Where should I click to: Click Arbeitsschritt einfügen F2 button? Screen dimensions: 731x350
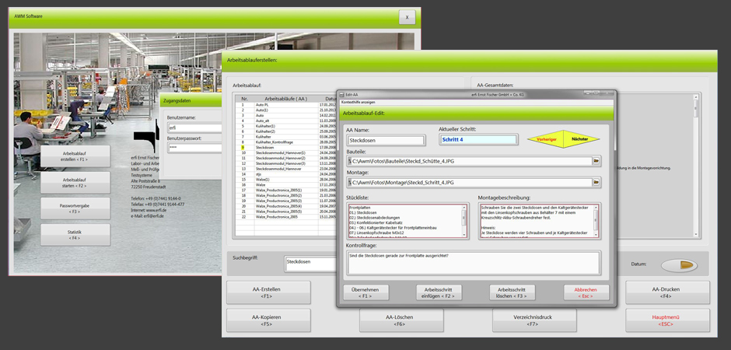tap(439, 292)
